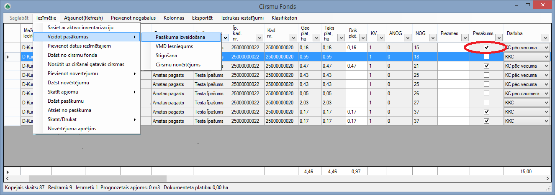Open Izdrukas iestatījumi menu
Image resolution: width=555 pixels, height=195 pixels.
click(242, 18)
